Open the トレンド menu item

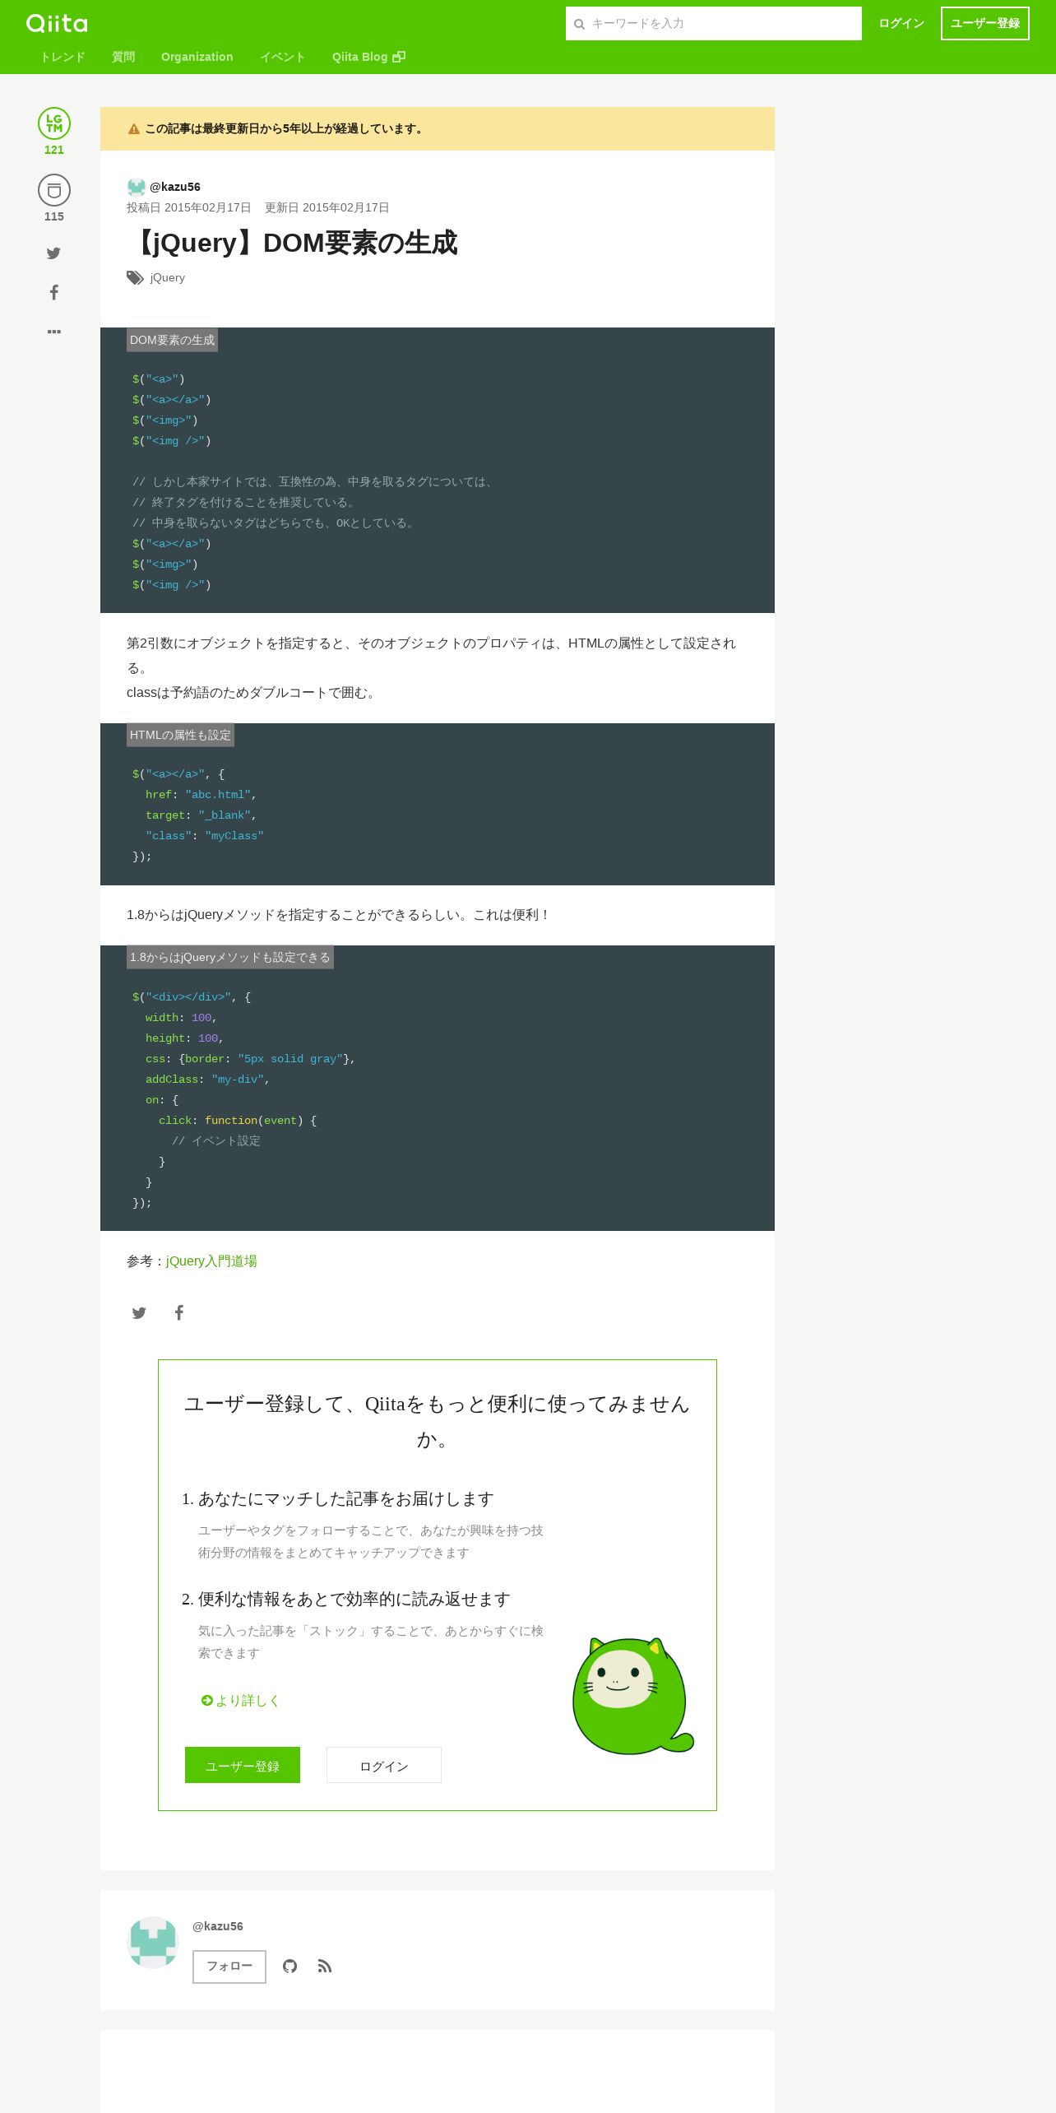[x=63, y=57]
